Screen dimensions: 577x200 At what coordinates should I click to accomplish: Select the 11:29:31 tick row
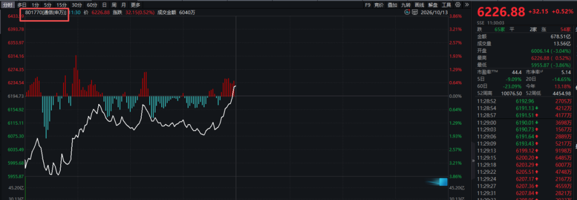coord(525,194)
